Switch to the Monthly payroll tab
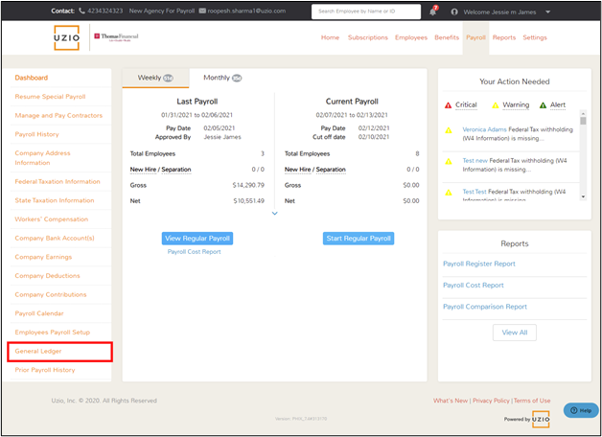The width and height of the screenshot is (602, 437). 222,78
